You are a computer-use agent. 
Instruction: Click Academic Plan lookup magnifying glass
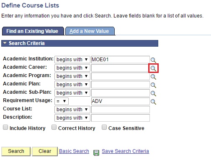click(x=153, y=85)
